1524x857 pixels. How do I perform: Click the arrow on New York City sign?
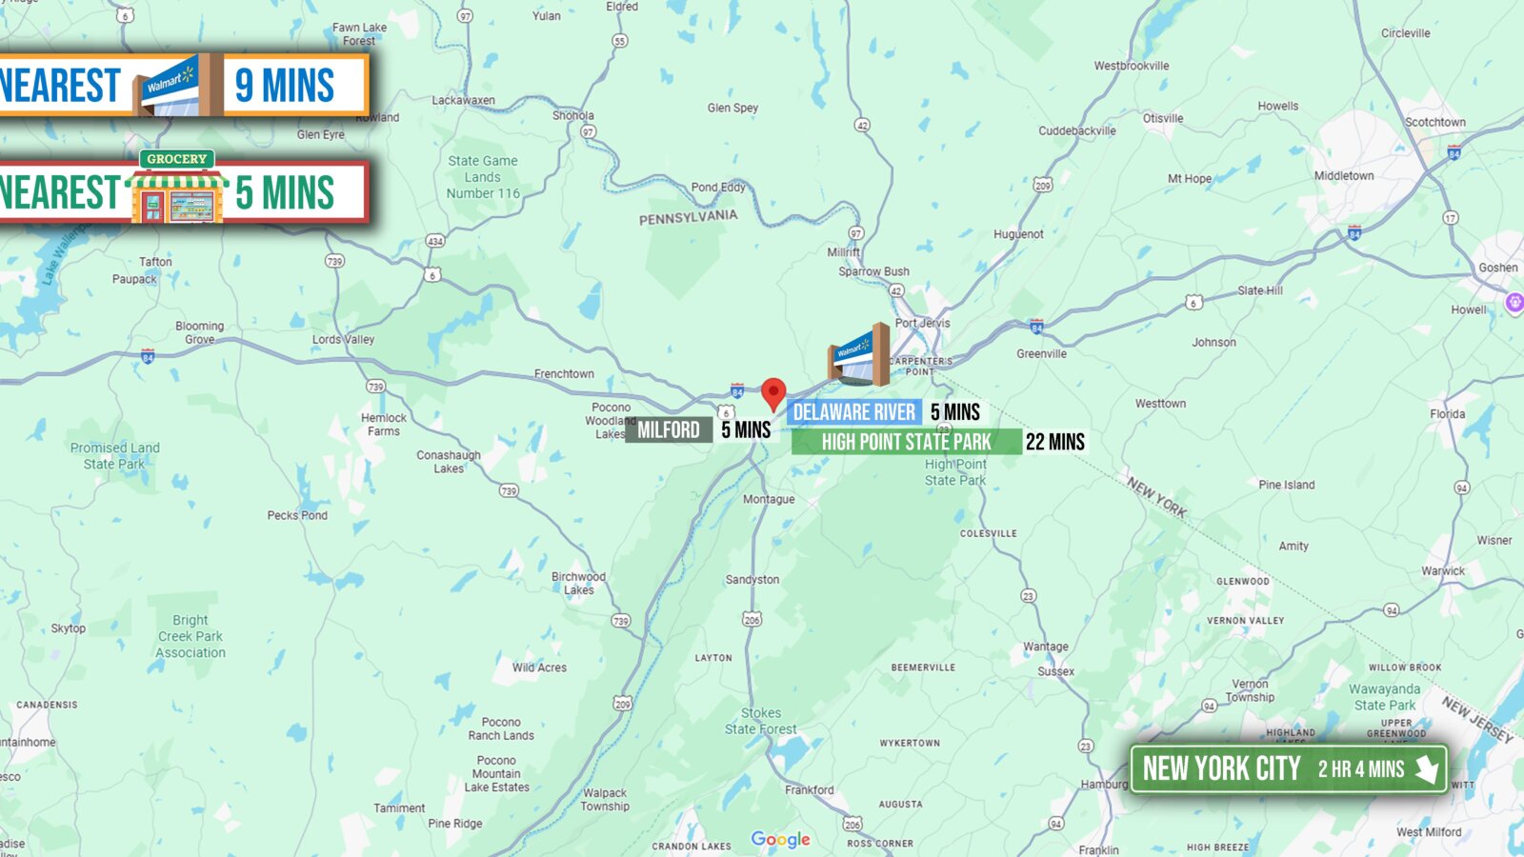click(x=1426, y=768)
